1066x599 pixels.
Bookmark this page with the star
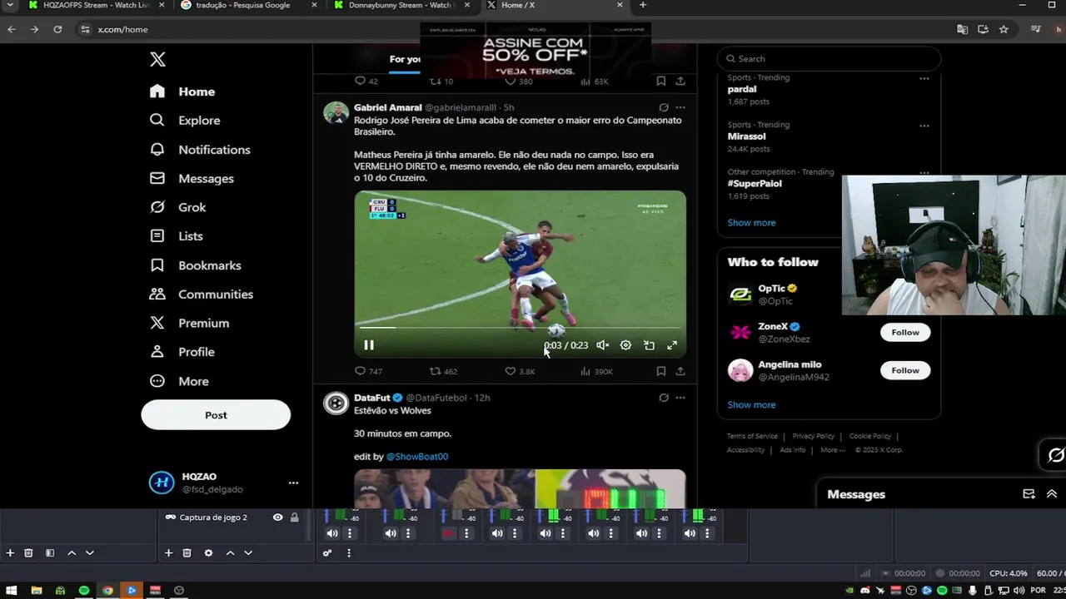click(x=1004, y=29)
